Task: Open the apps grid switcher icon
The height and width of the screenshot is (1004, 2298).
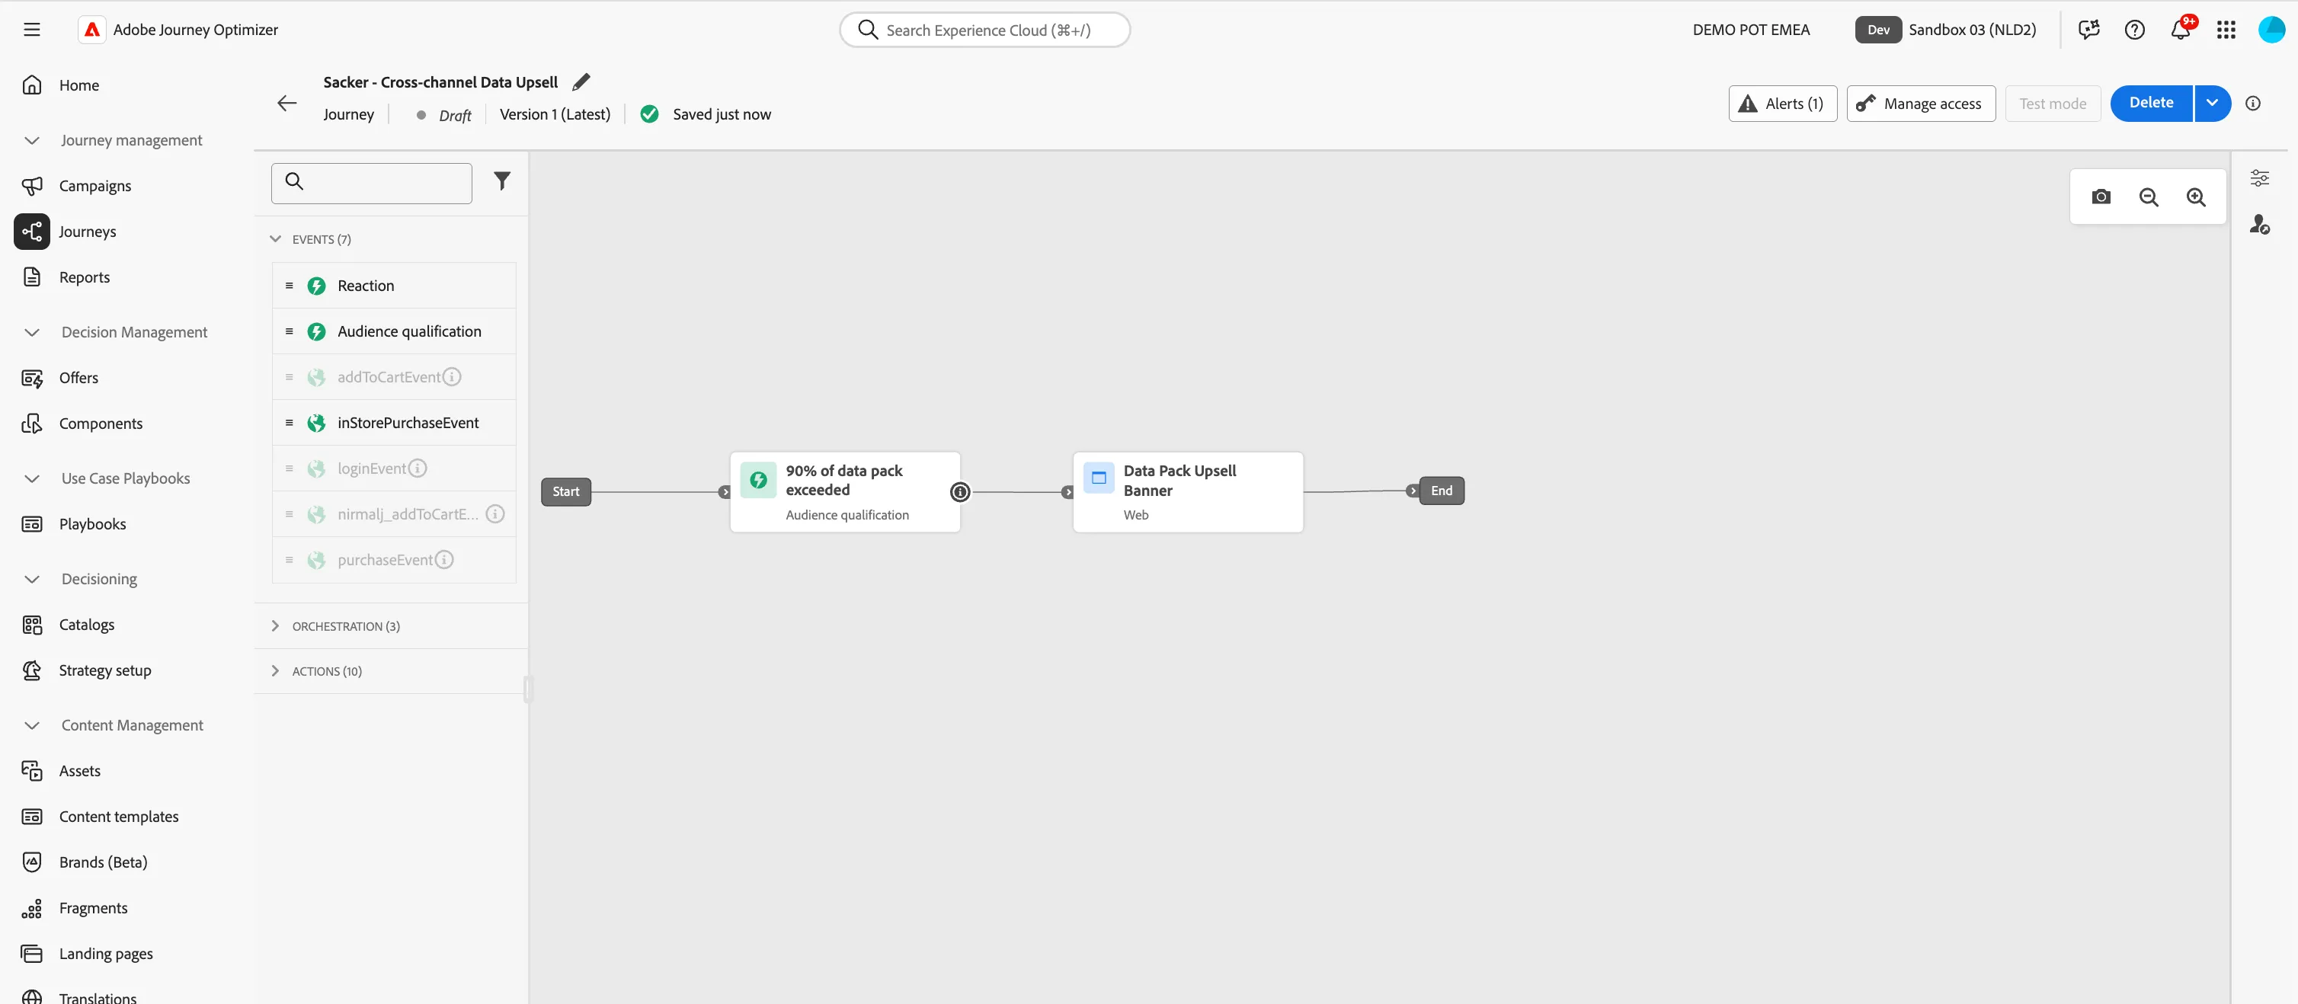Action: pos(2226,30)
